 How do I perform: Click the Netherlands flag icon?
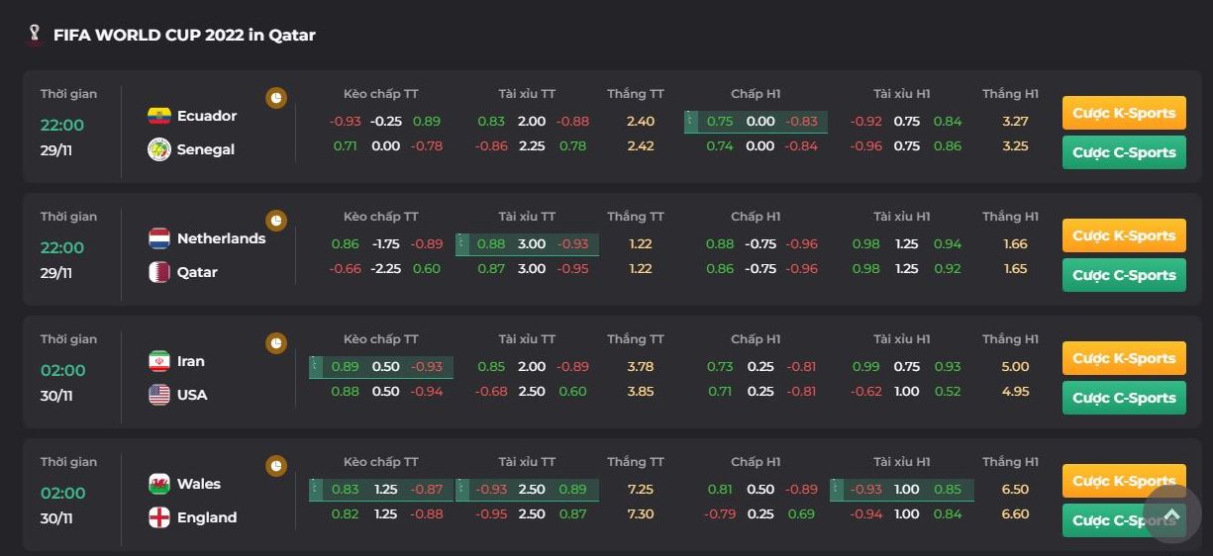[158, 238]
